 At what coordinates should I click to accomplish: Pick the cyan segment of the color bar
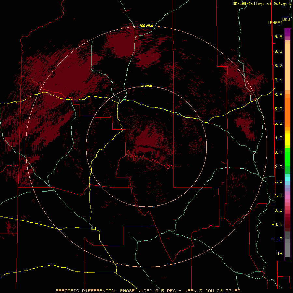tap(287, 179)
